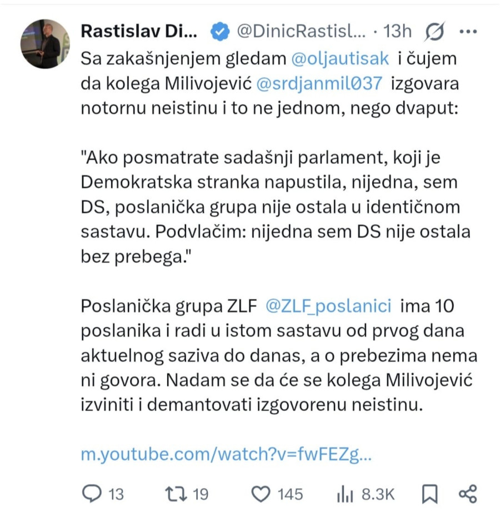Click the circle-slash icon near the timestamp
The image size is (500, 517).
(x=435, y=32)
